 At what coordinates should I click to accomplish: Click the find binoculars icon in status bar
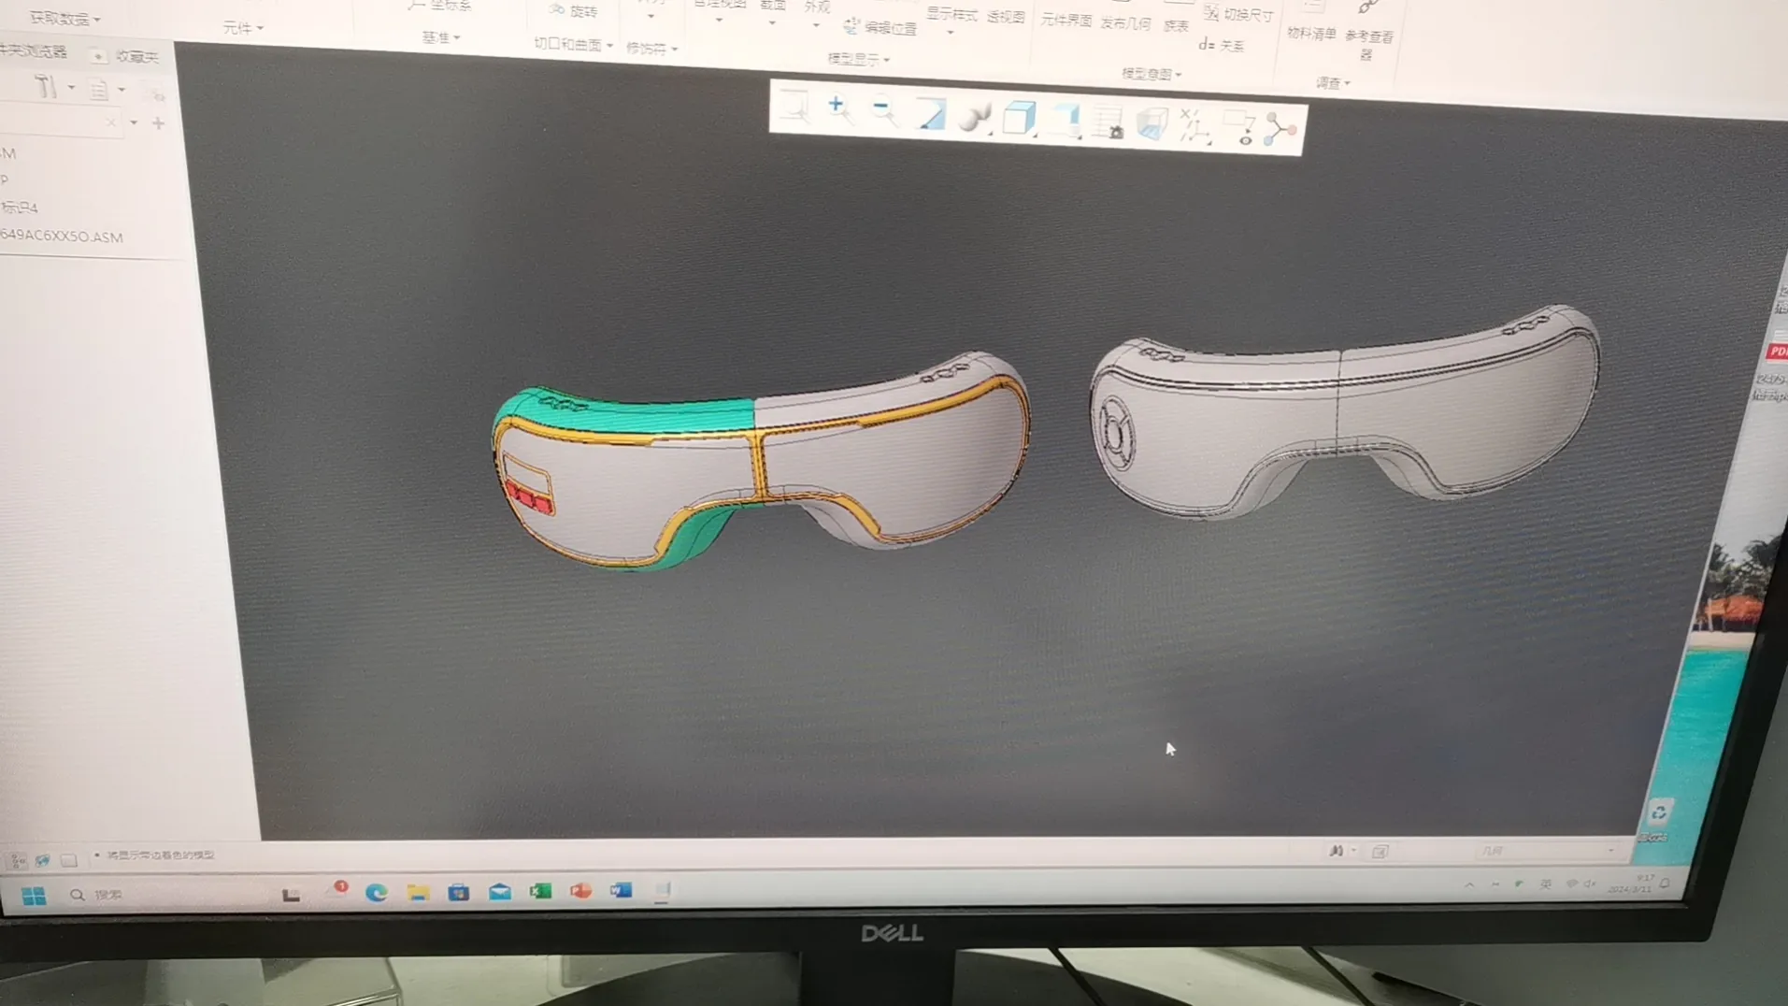pyautogui.click(x=1337, y=851)
